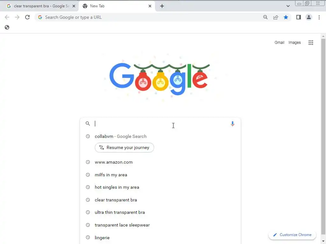
Task: Select the hot singles in my area suggestion
Action: point(160,187)
